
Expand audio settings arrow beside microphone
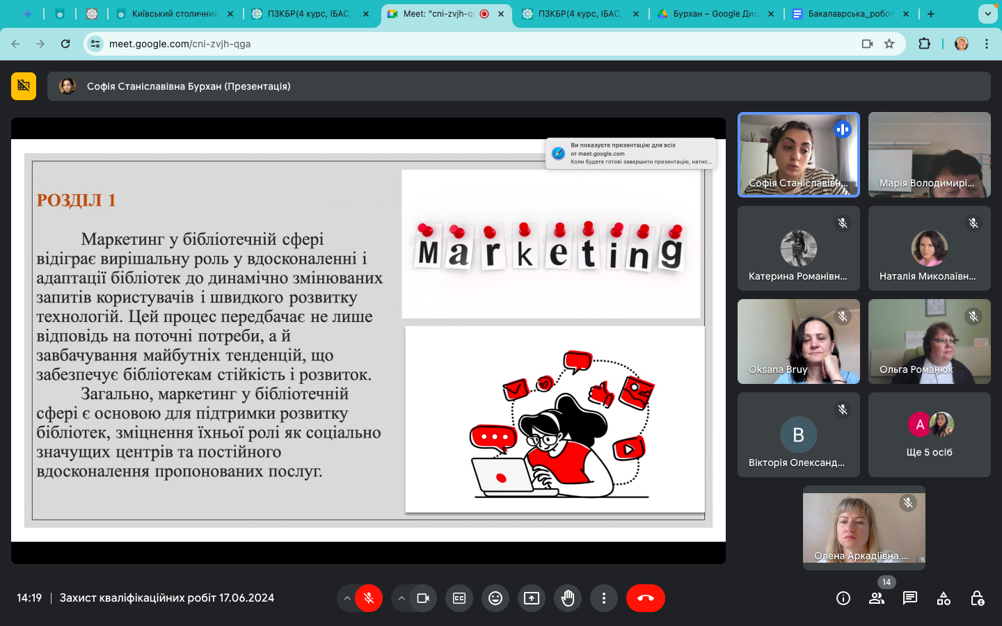coord(347,598)
